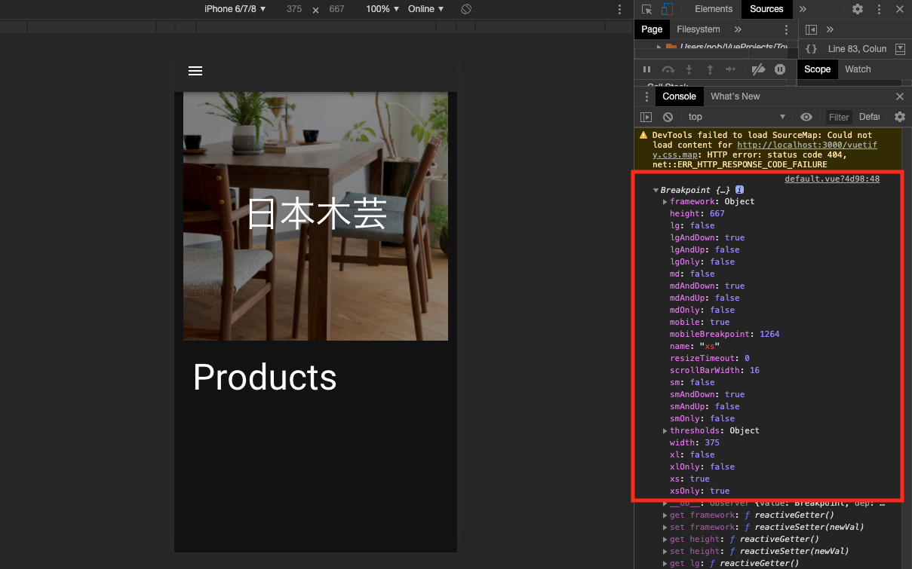Image resolution: width=912 pixels, height=569 pixels.
Task: Deactivate breakpoints toggle icon
Action: pos(759,69)
